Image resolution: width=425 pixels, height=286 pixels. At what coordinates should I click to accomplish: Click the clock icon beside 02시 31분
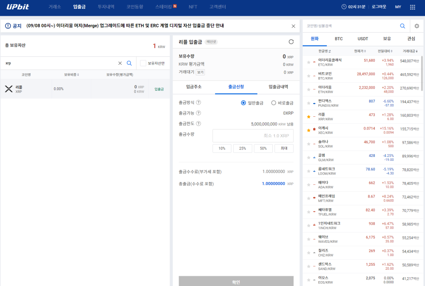(x=344, y=7)
